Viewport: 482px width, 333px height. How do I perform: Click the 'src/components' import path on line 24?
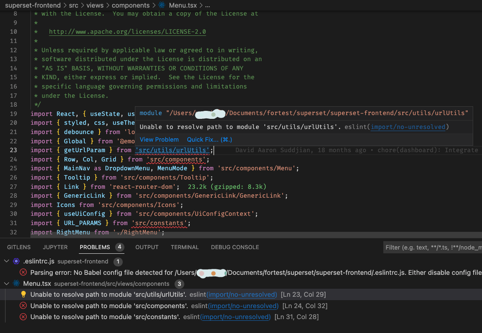tap(176, 159)
